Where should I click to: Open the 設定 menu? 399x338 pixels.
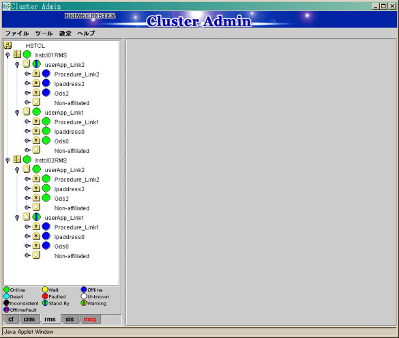tap(65, 33)
